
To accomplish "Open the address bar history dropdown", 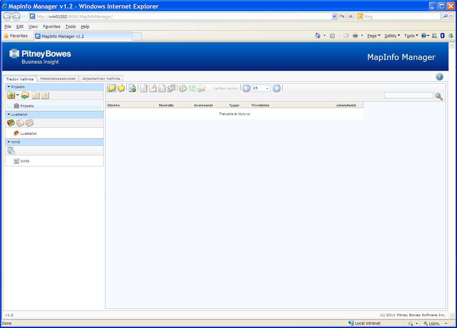I will point(334,16).
